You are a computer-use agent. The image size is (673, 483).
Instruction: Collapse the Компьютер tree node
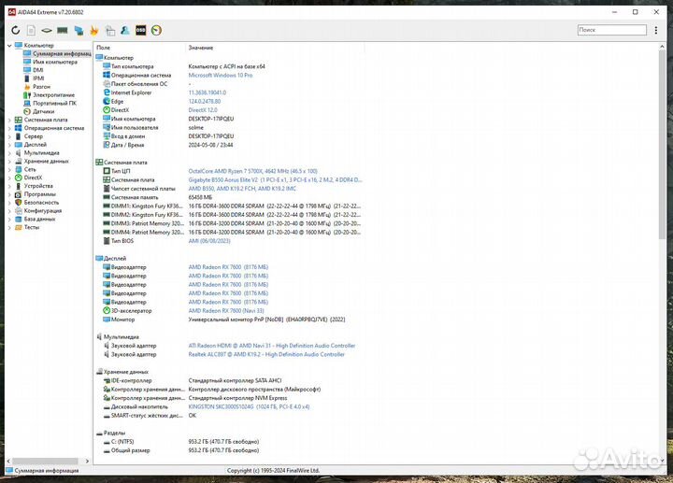coord(9,45)
